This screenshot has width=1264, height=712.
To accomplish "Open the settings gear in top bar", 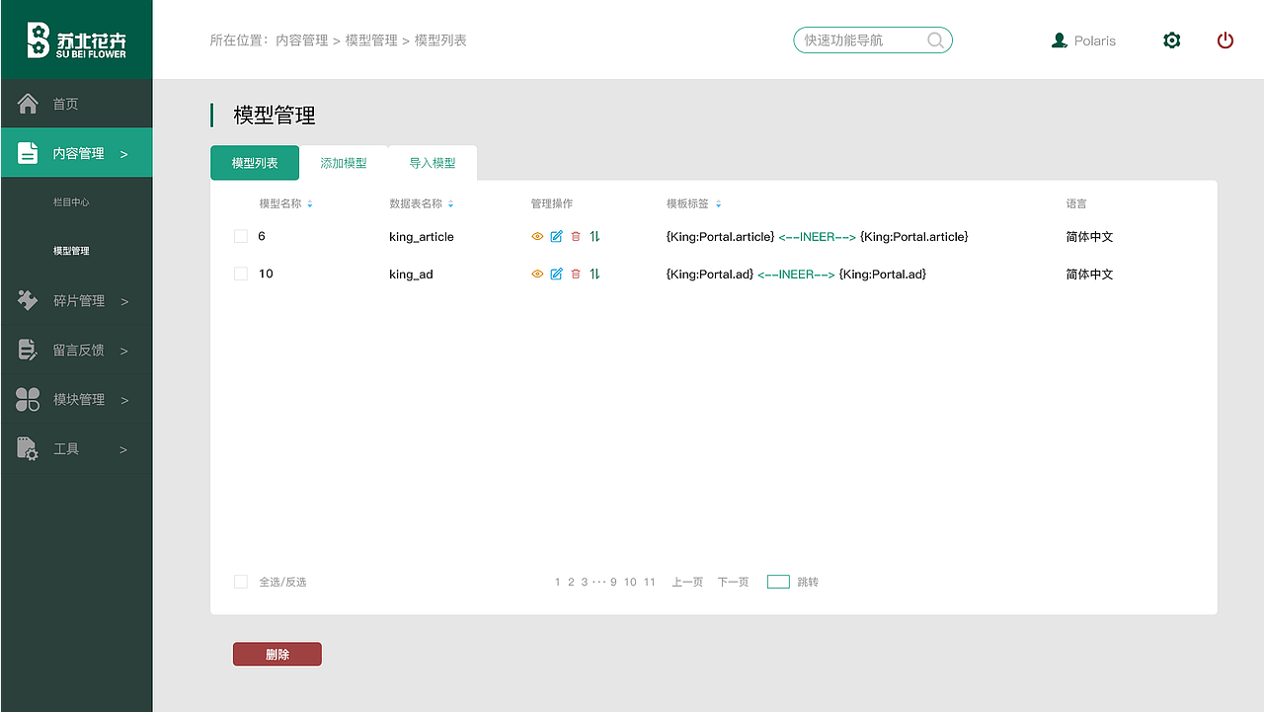I will click(1171, 40).
